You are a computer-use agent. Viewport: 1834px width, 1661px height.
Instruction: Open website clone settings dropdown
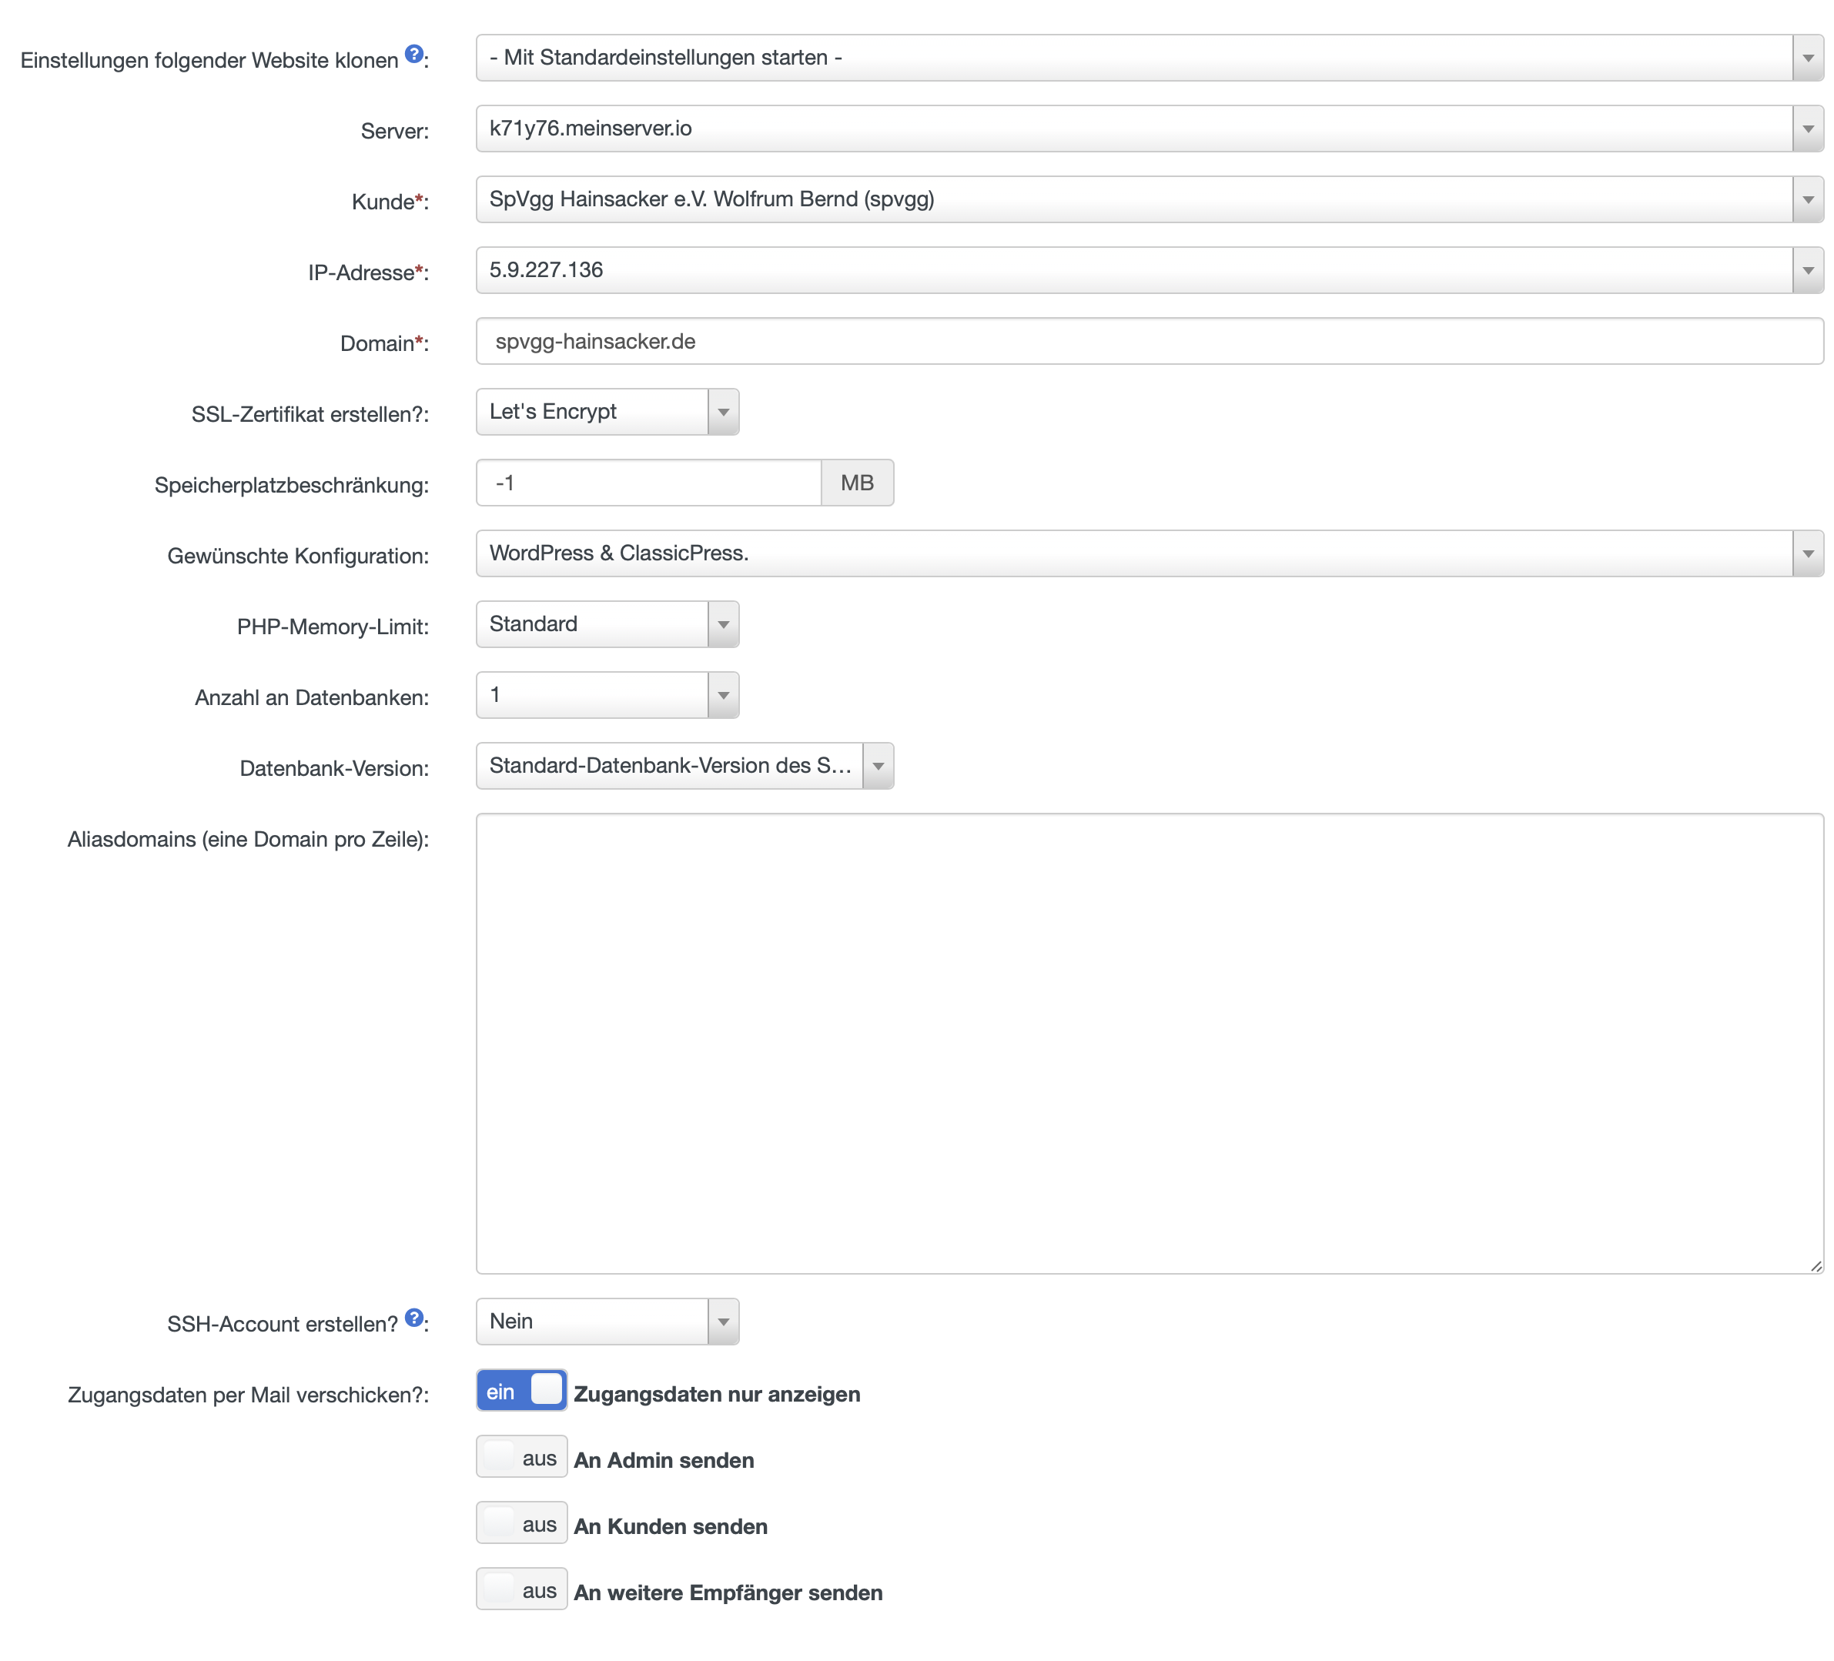(1148, 57)
